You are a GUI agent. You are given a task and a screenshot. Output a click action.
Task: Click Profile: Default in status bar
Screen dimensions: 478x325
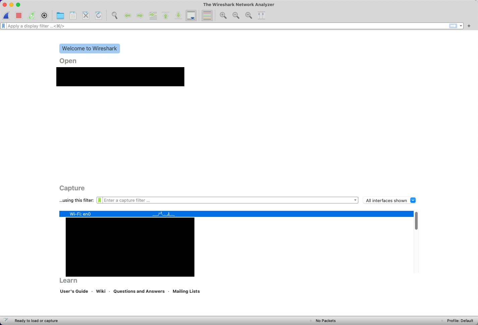coord(460,321)
